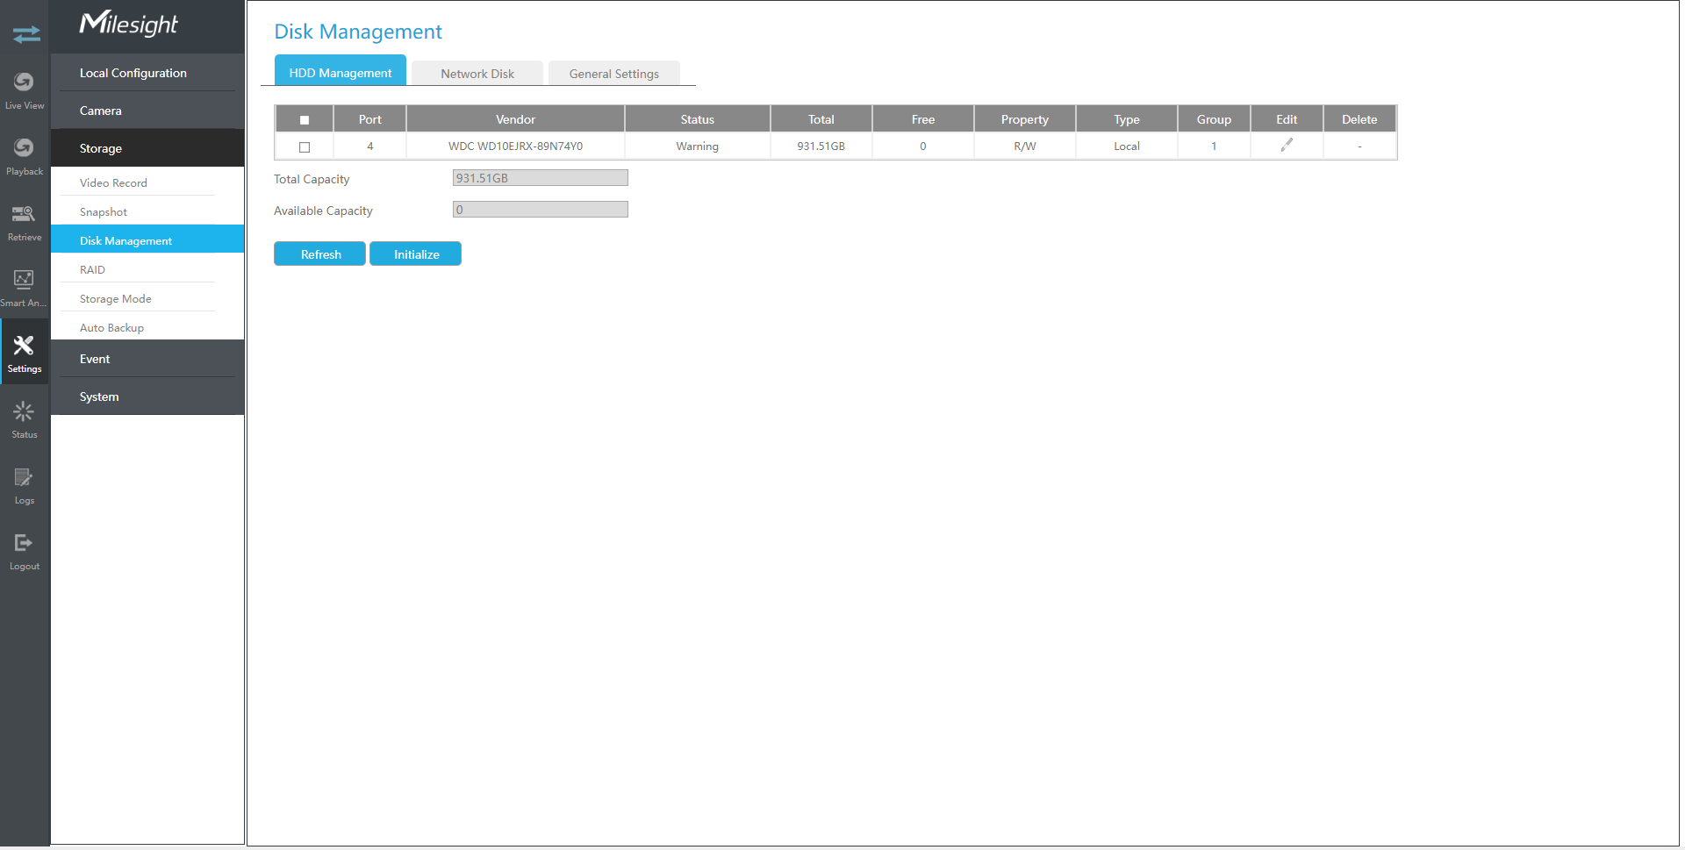Expand System menu section
The width and height of the screenshot is (1685, 850).
click(147, 396)
